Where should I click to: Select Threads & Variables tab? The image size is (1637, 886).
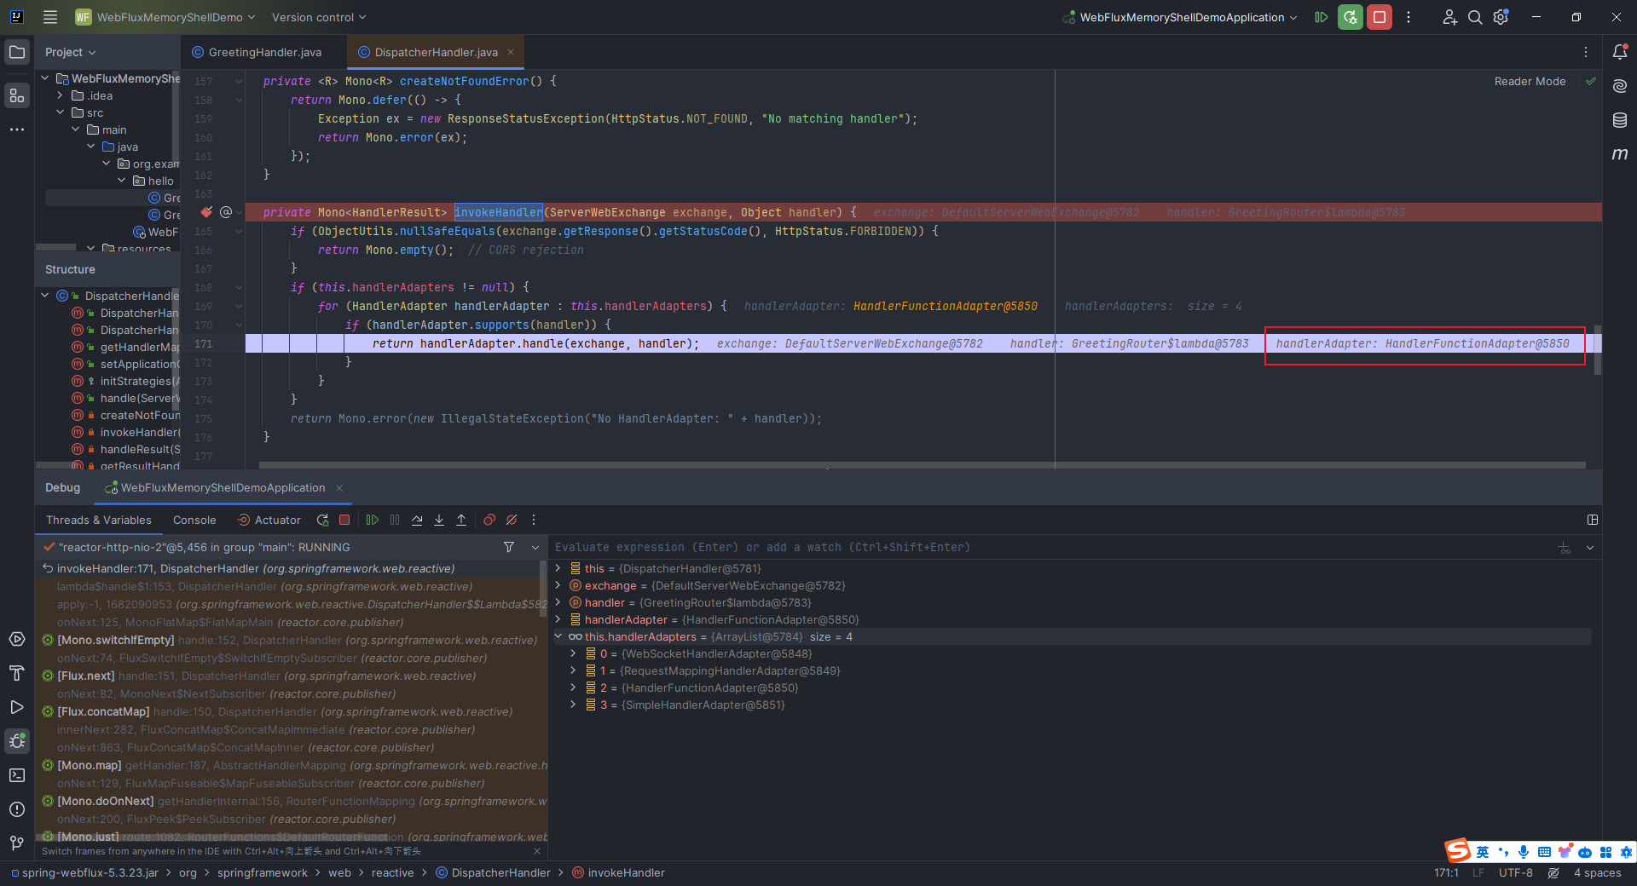99,520
